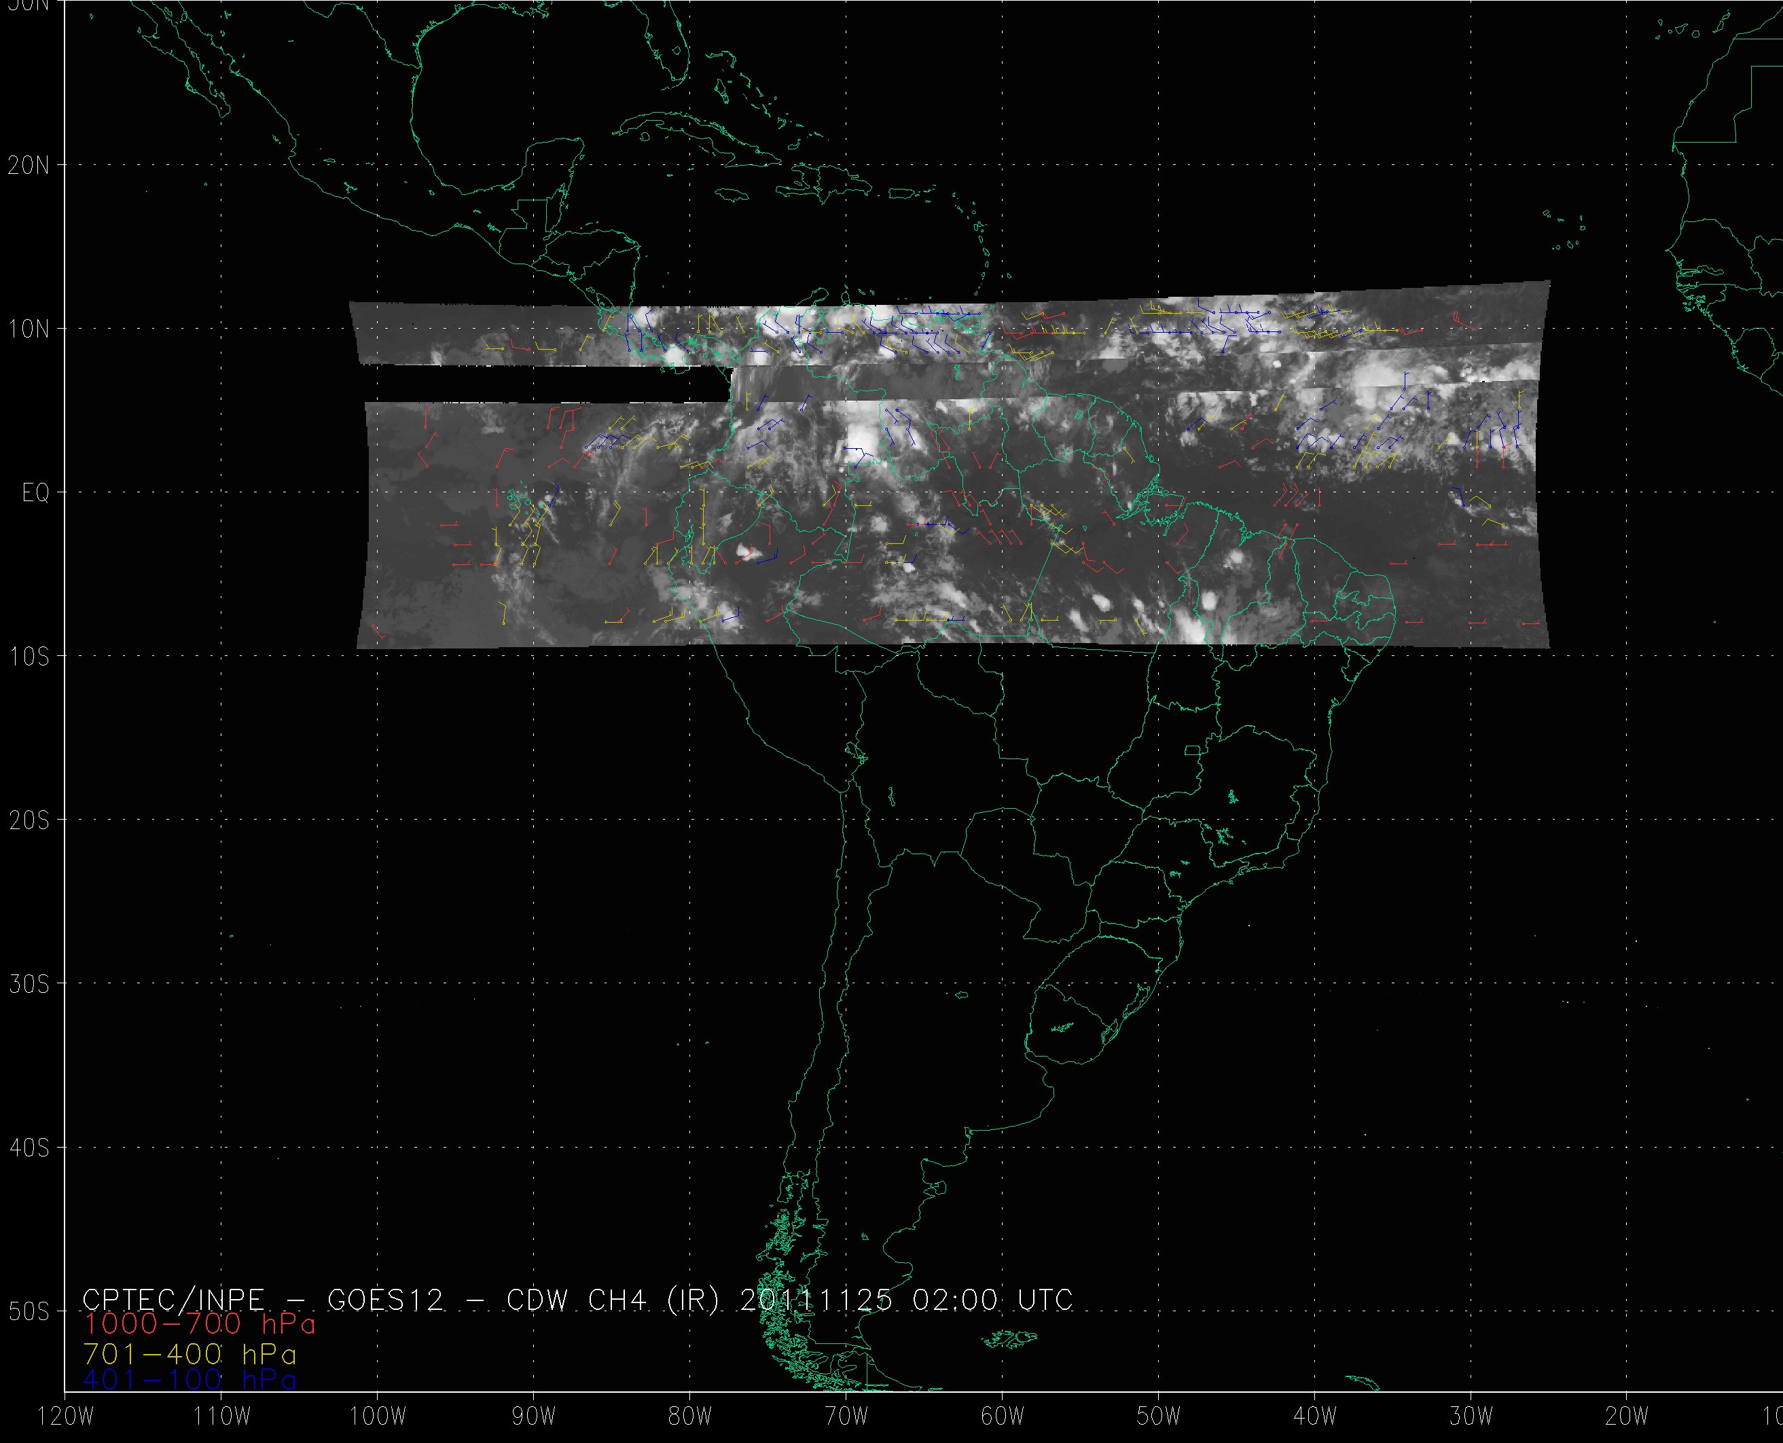1783x1443 pixels.
Task: Click the 60W longitude axis label
Action: tap(1002, 1417)
